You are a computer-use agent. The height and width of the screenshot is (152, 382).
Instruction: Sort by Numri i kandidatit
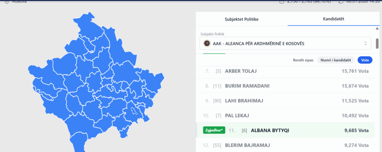point(335,60)
